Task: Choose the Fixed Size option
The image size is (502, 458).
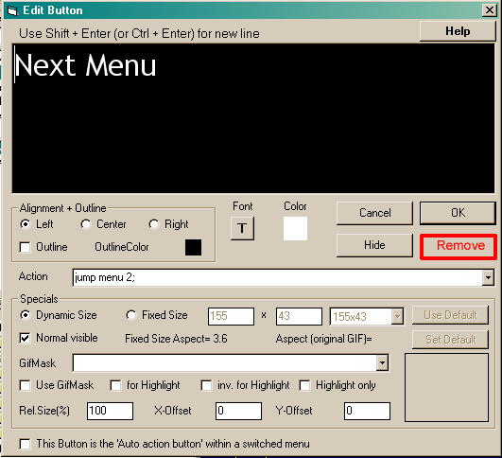Action: (x=131, y=315)
